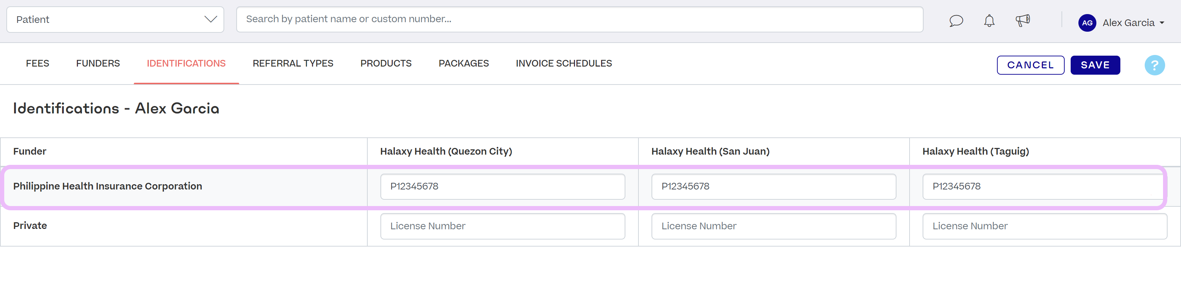Open the notifications bell
Screen dimensions: 1181x286
pyautogui.click(x=989, y=21)
